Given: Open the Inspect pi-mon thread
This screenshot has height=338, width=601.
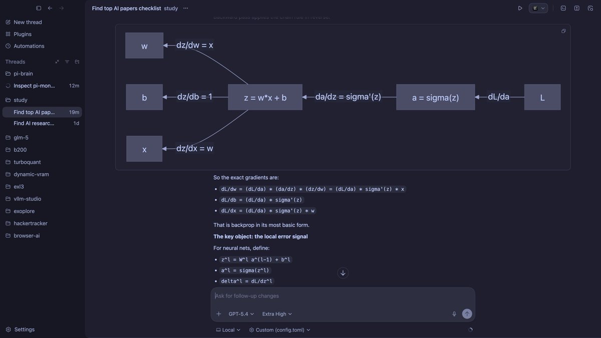Looking at the screenshot, I should pyautogui.click(x=42, y=85).
